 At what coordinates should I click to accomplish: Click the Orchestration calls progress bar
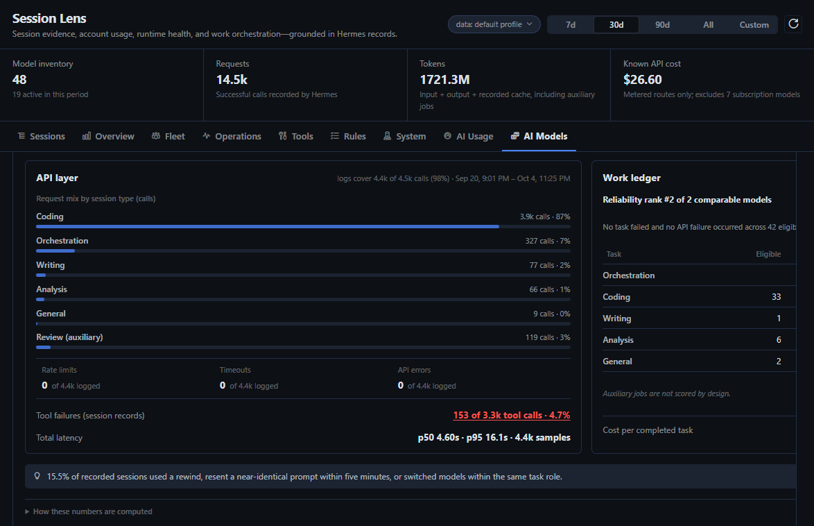pyautogui.click(x=303, y=251)
